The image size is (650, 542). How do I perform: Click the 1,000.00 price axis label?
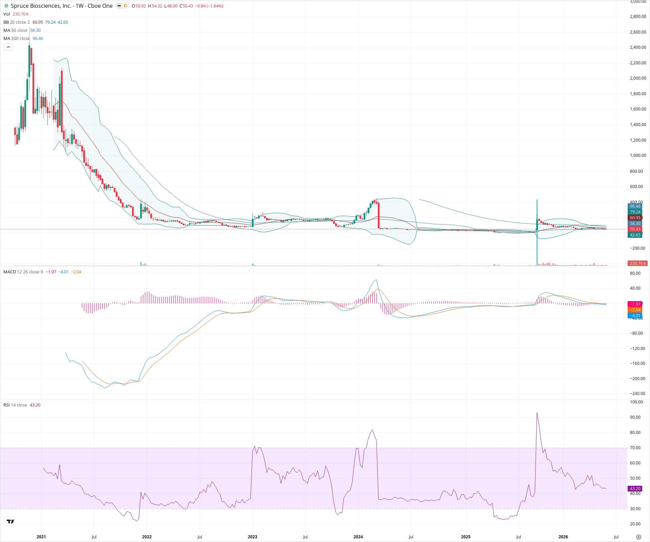638,155
